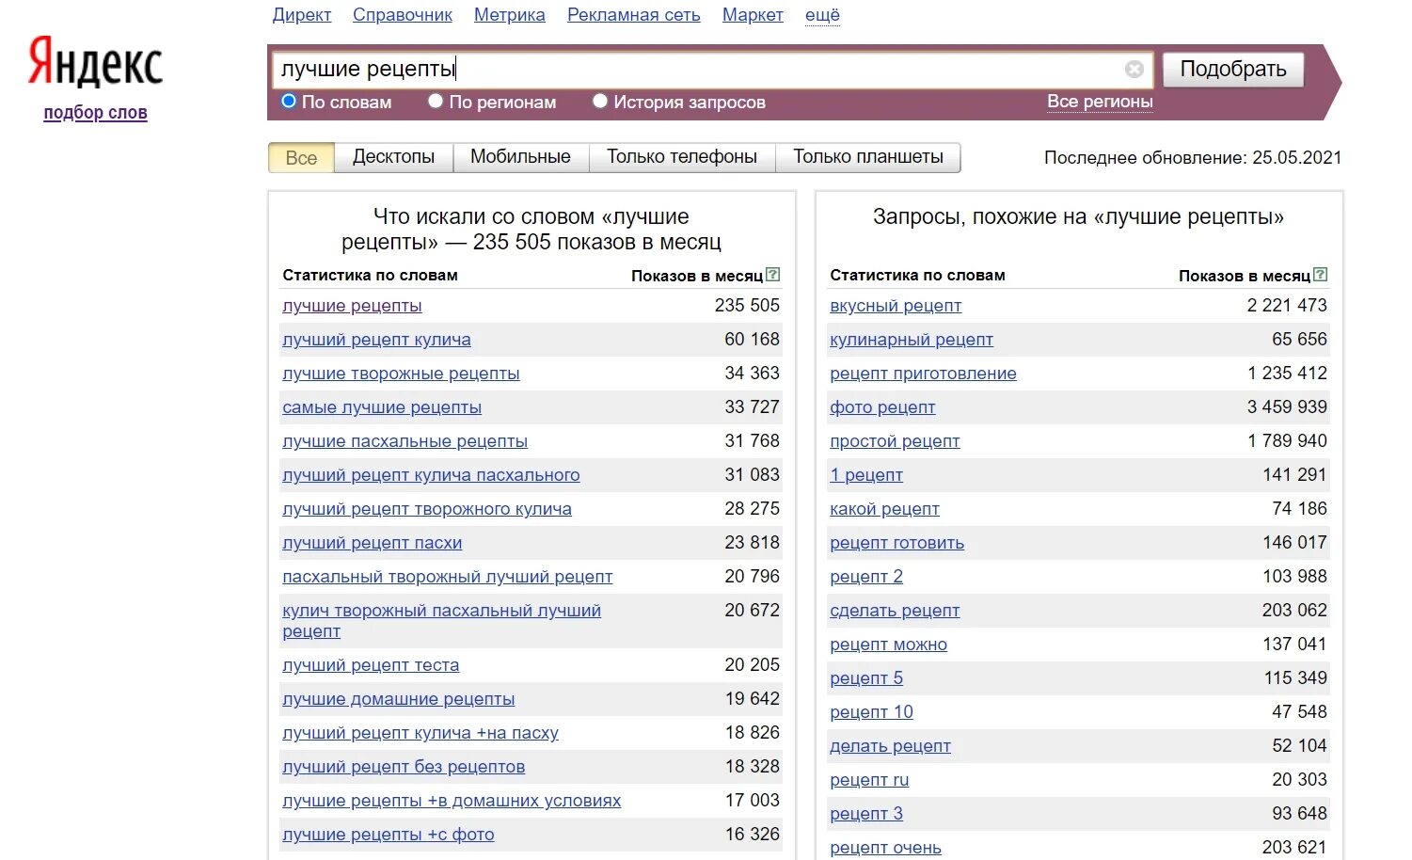Open the 'кулинарный рецепт' similar query
This screenshot has height=860, width=1412.
912,340
